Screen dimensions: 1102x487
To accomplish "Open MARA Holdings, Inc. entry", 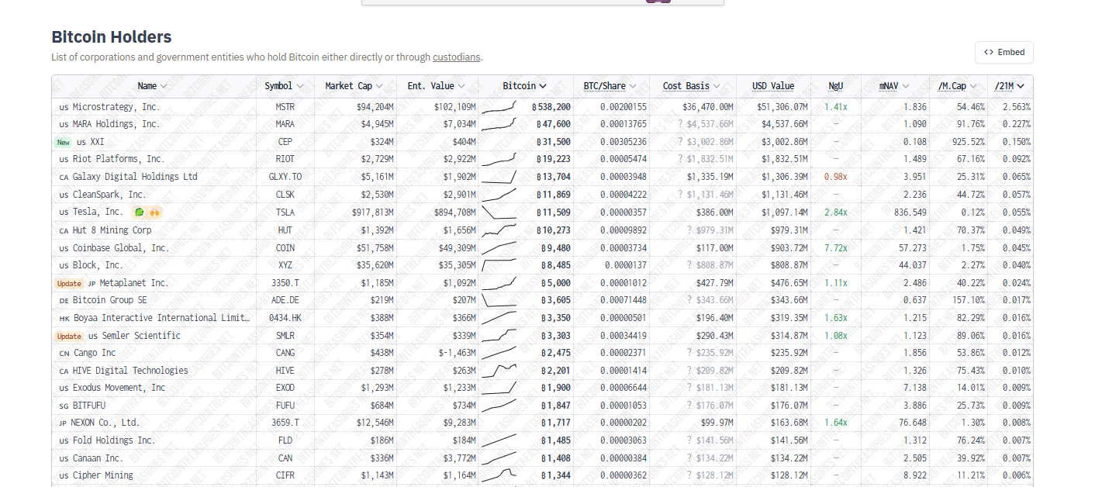I will [116, 124].
